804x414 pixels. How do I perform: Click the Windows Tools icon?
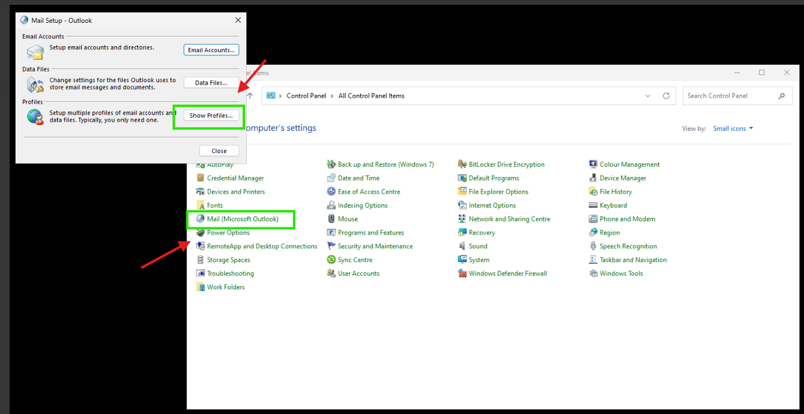[593, 274]
